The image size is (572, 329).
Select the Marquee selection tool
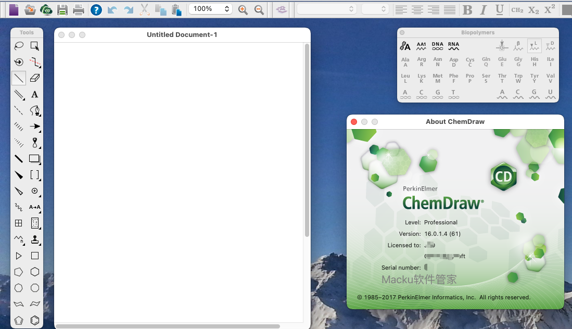tap(35, 46)
